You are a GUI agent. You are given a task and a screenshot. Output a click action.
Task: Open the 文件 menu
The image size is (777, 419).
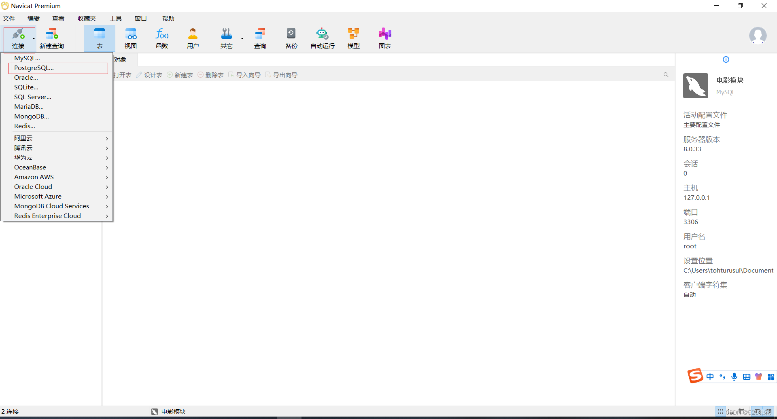pos(9,19)
